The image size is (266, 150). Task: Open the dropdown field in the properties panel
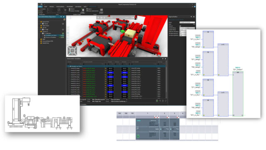pos(187,28)
